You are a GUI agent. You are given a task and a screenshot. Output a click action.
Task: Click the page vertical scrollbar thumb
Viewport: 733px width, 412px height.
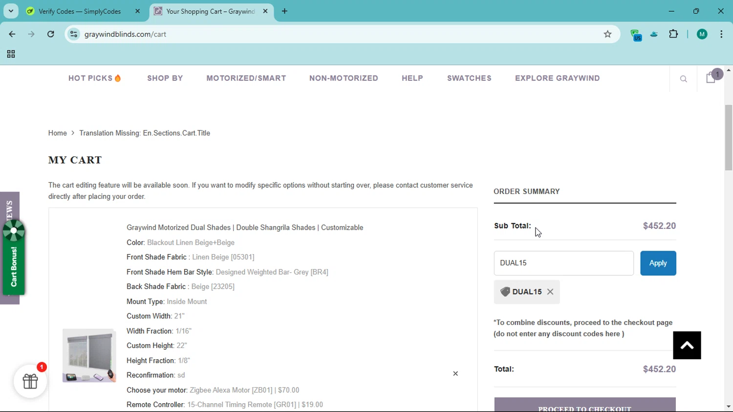pos(729,137)
